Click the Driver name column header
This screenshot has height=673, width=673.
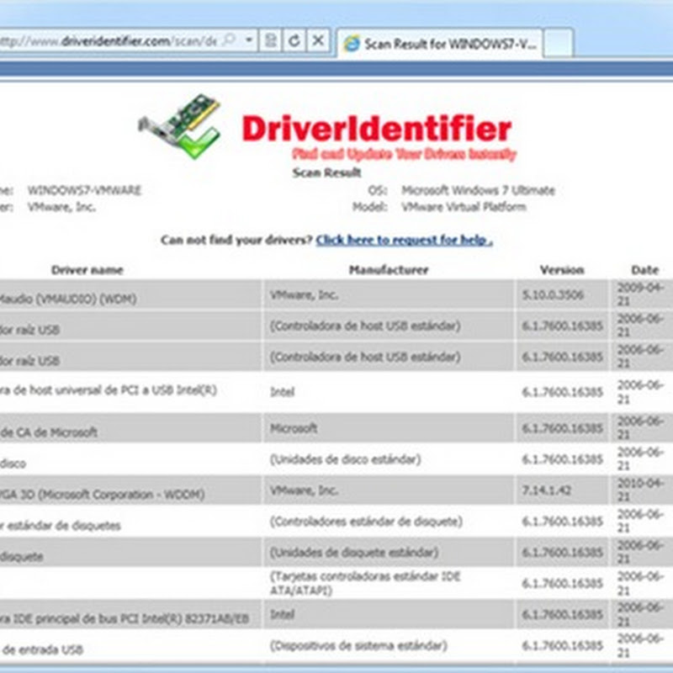(x=87, y=270)
